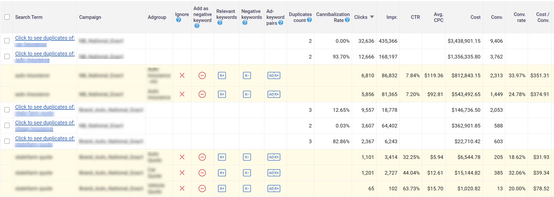Select the checkbox for the 9,557 clicks row
The image size is (554, 197).
pyautogui.click(x=7, y=110)
